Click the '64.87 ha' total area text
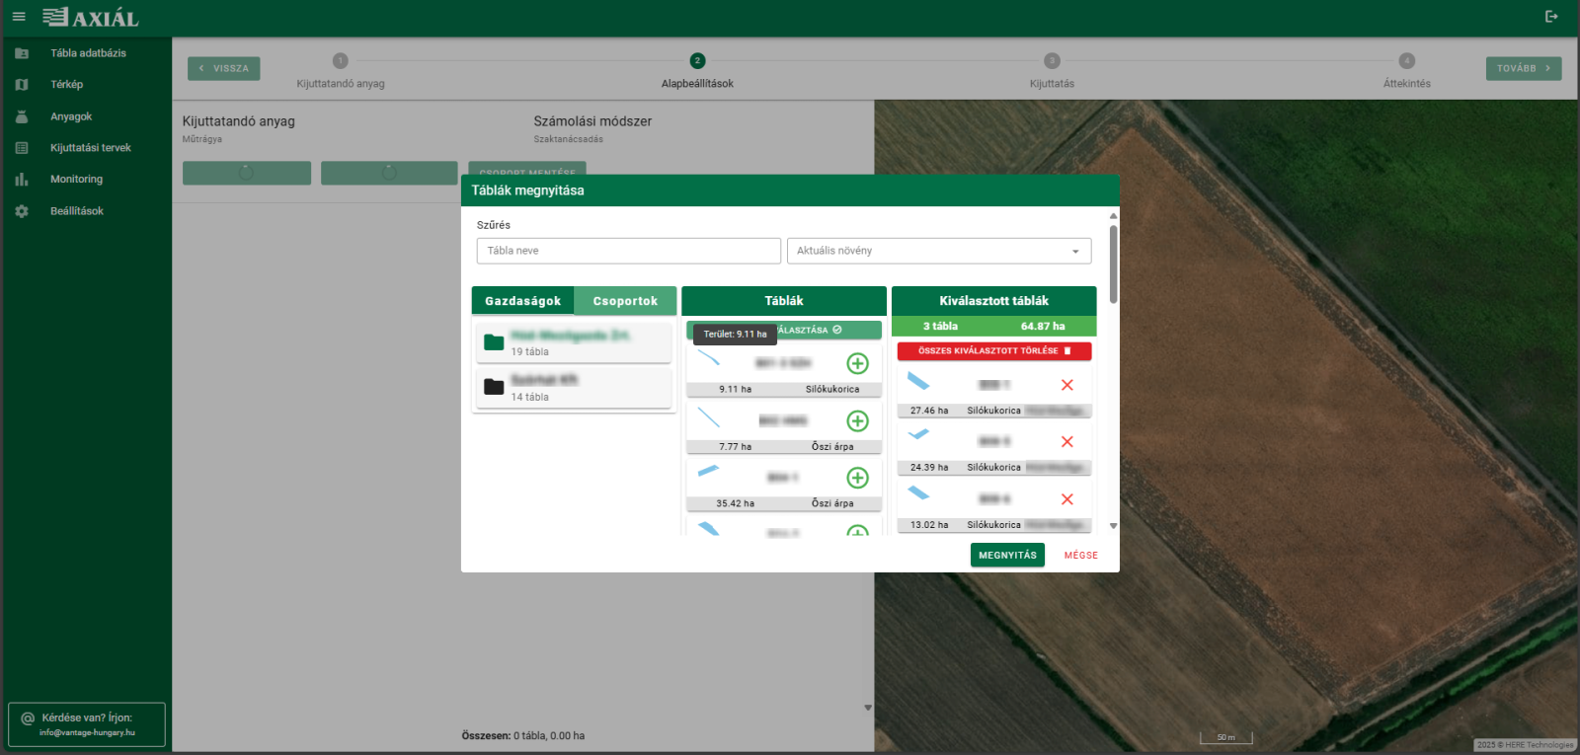 point(1043,326)
